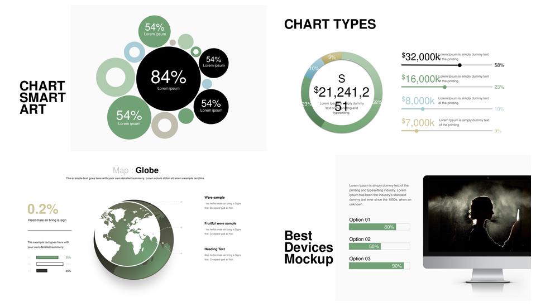This screenshot has width=536, height=306.
Task: Select the light blue ring bubble
Action: click(x=127, y=53)
